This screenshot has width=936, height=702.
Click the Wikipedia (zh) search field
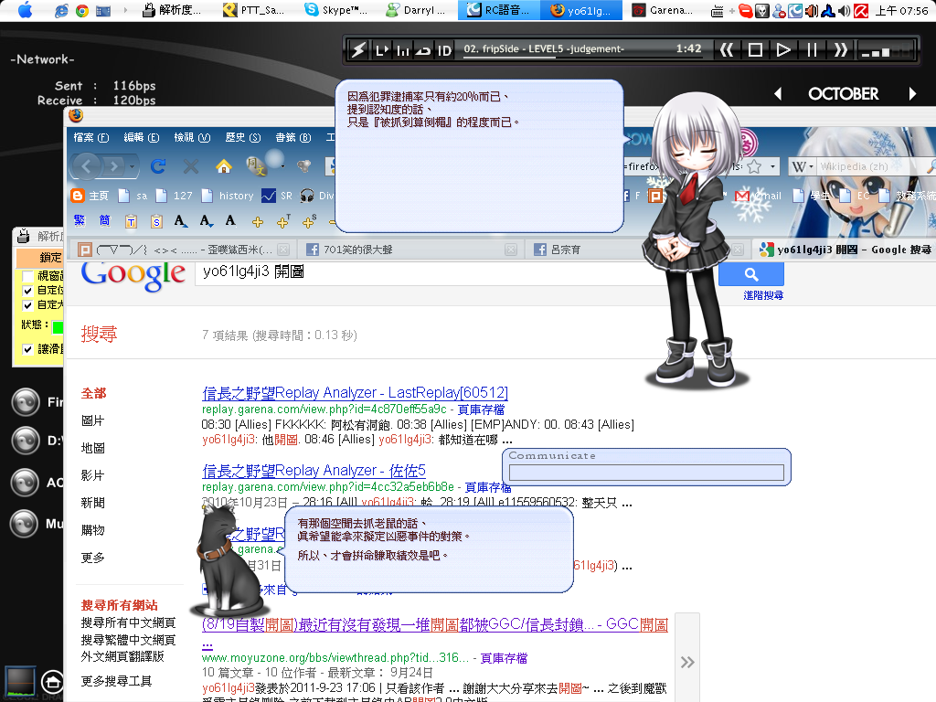pyautogui.click(x=868, y=166)
